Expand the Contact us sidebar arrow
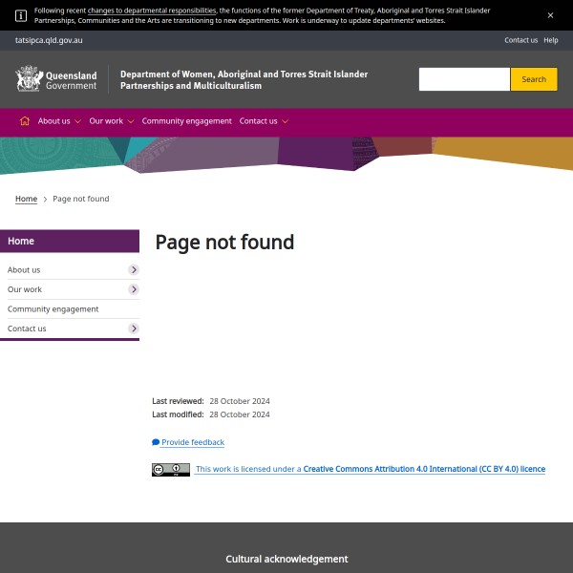The height and width of the screenshot is (573, 573). coord(134,329)
